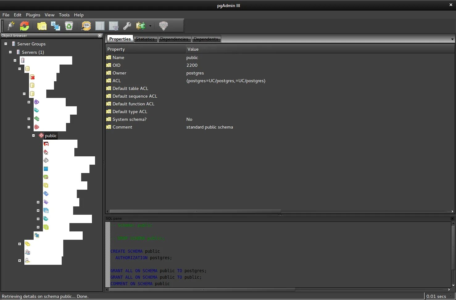Select the 'System schema?' property row
The image size is (456, 300).
[280, 119]
